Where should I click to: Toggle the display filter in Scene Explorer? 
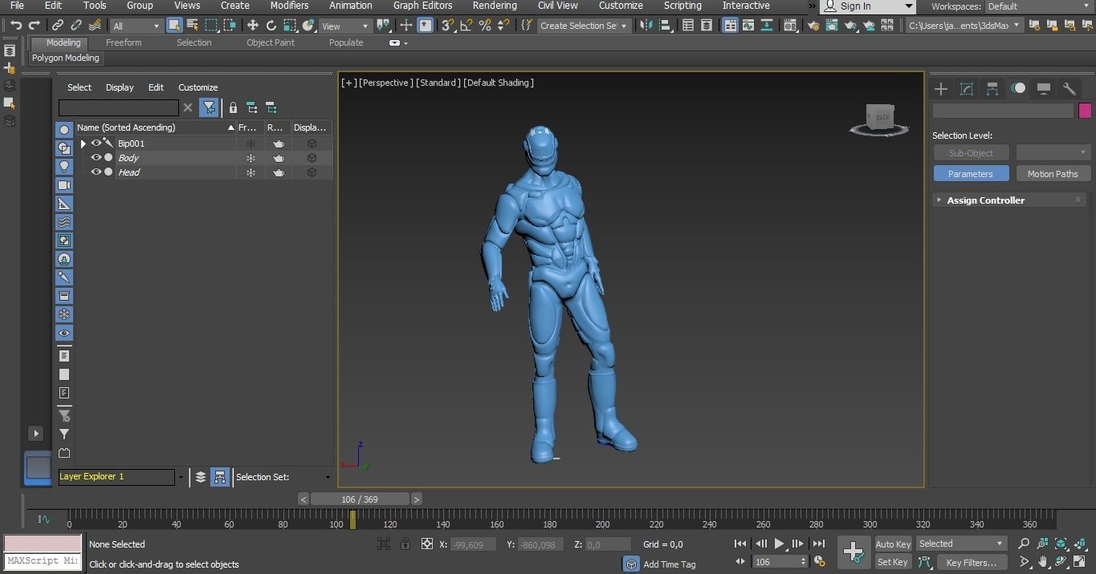[x=209, y=107]
